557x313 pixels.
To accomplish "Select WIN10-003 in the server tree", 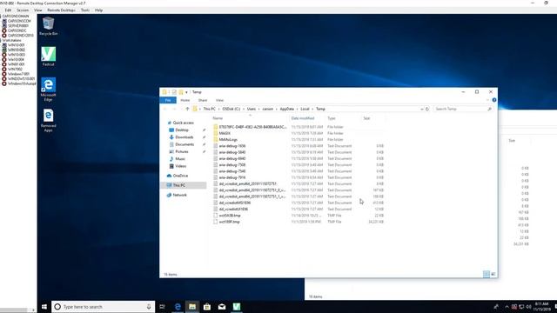I will (x=17, y=55).
